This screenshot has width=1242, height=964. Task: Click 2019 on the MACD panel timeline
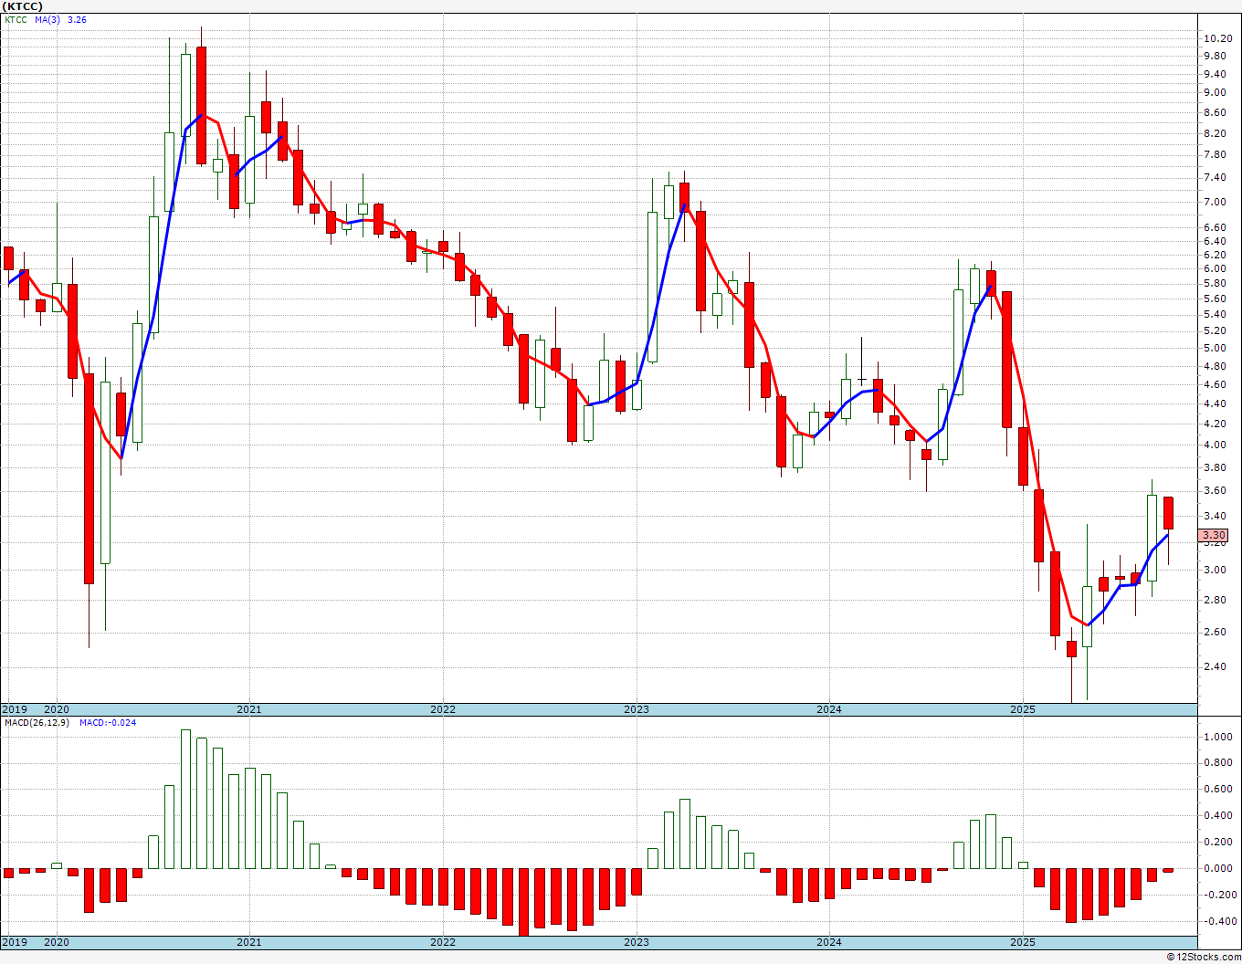pyautogui.click(x=14, y=942)
